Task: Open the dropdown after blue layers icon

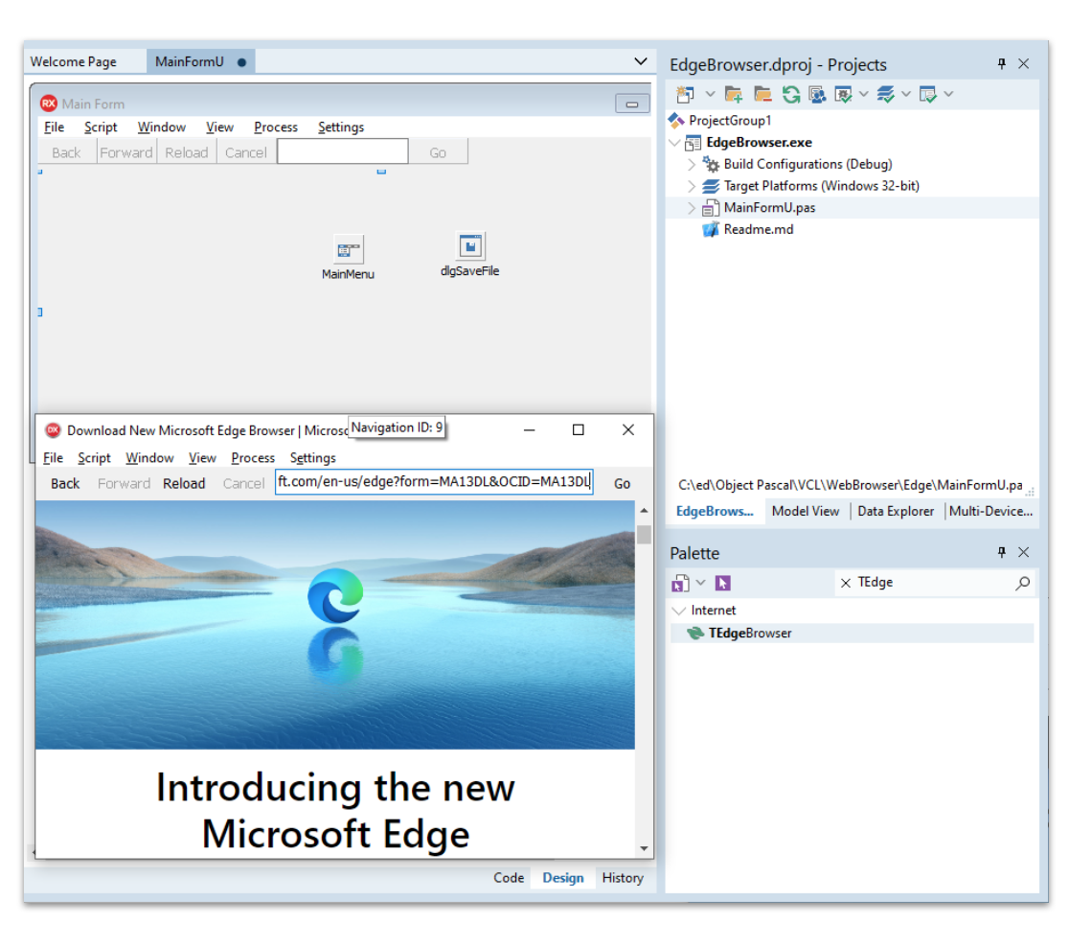Action: click(x=906, y=94)
